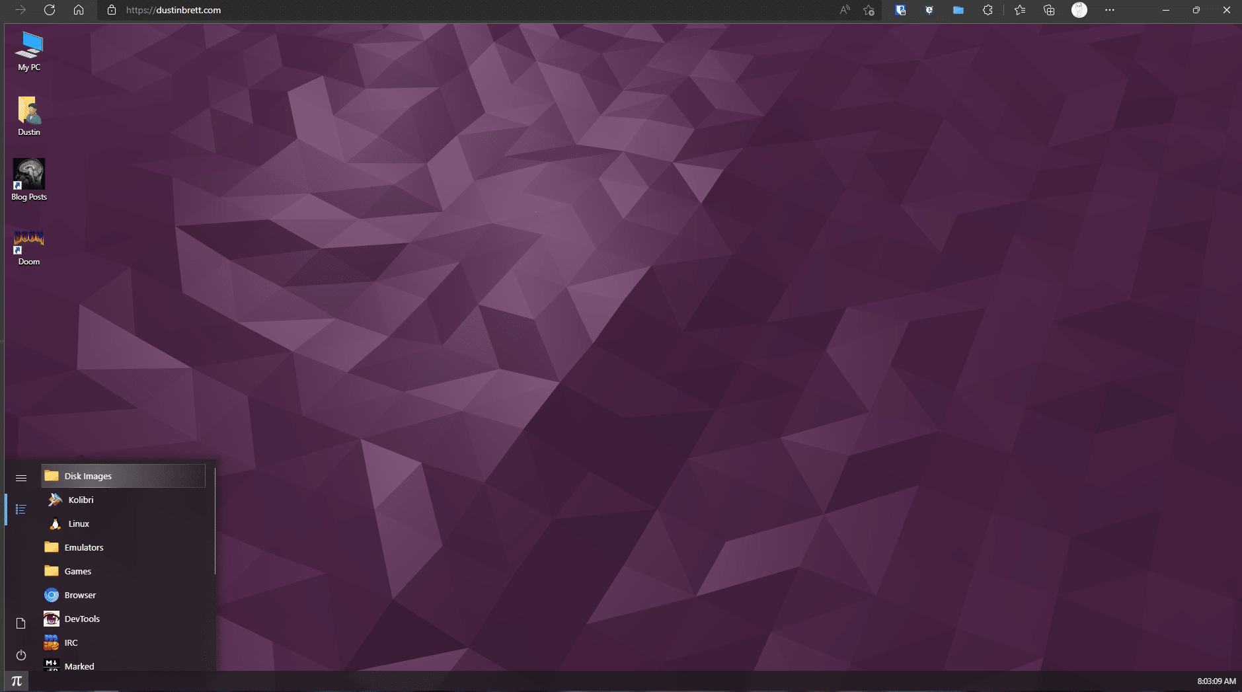Click the blue folder extension icon
Image resolution: width=1242 pixels, height=692 pixels.
[x=958, y=10]
